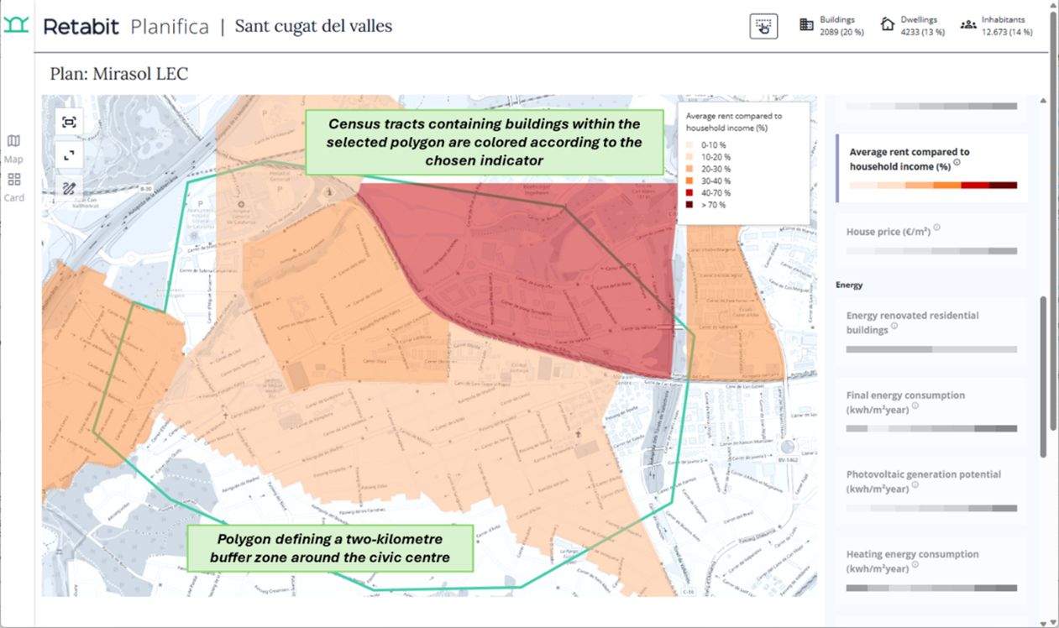Click the Dwellings house icon
The image size is (1059, 628).
coord(887,25)
